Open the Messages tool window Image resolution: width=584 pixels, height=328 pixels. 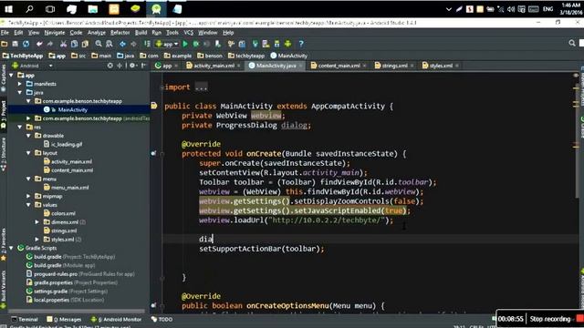pyautogui.click(x=64, y=319)
